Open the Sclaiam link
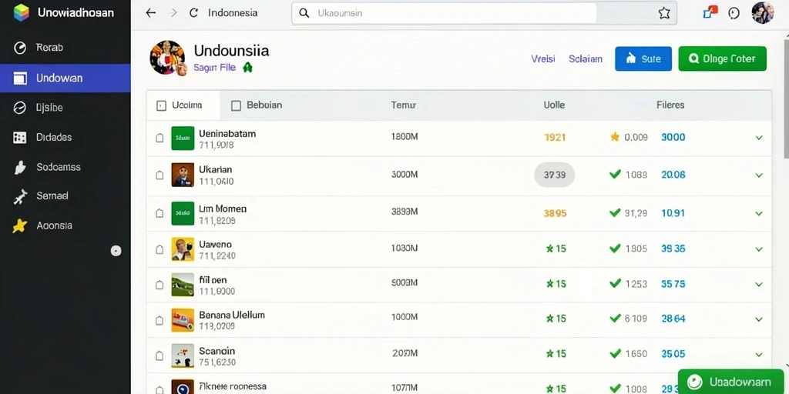 (x=586, y=58)
